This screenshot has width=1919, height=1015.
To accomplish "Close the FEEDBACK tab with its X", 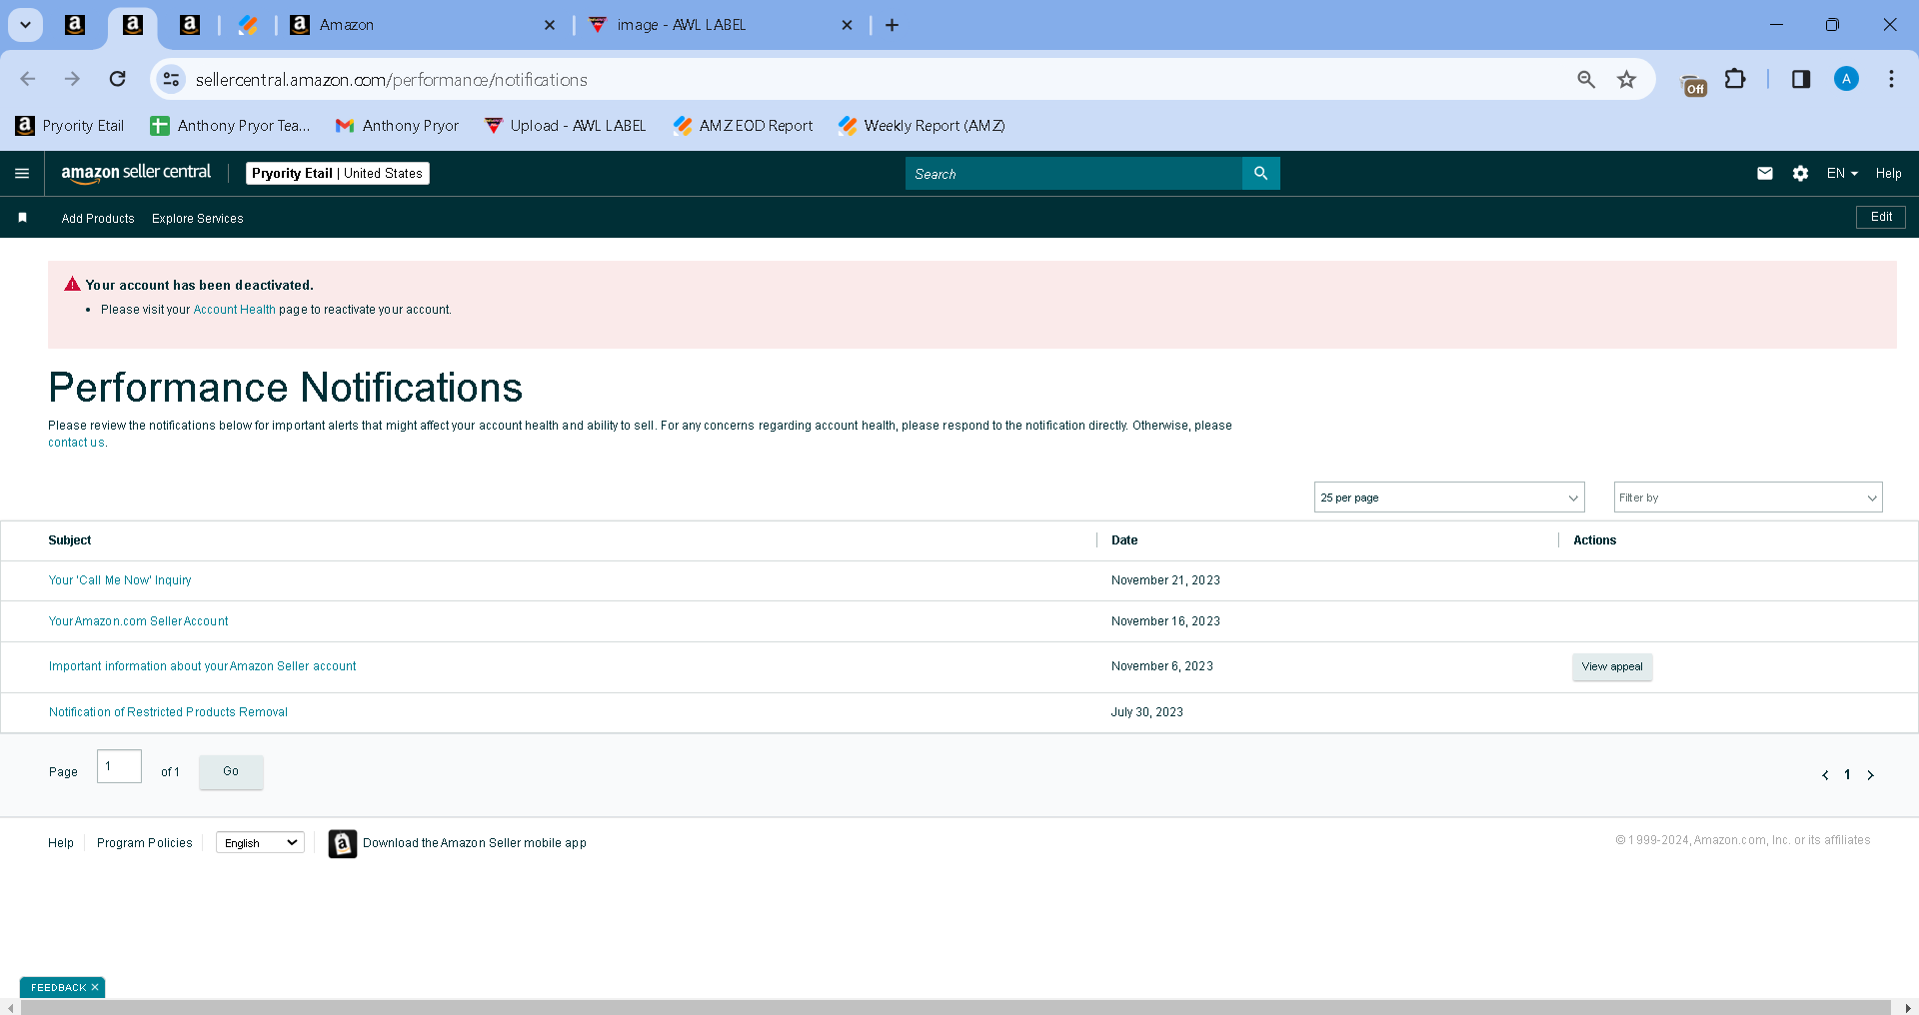I will (95, 988).
